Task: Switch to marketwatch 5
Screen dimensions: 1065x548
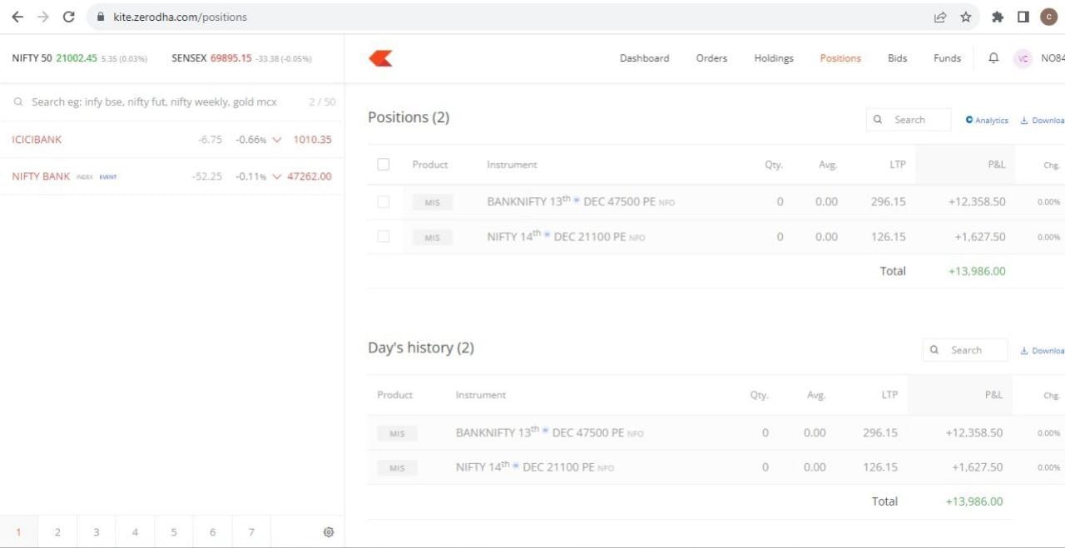Action: click(x=174, y=532)
